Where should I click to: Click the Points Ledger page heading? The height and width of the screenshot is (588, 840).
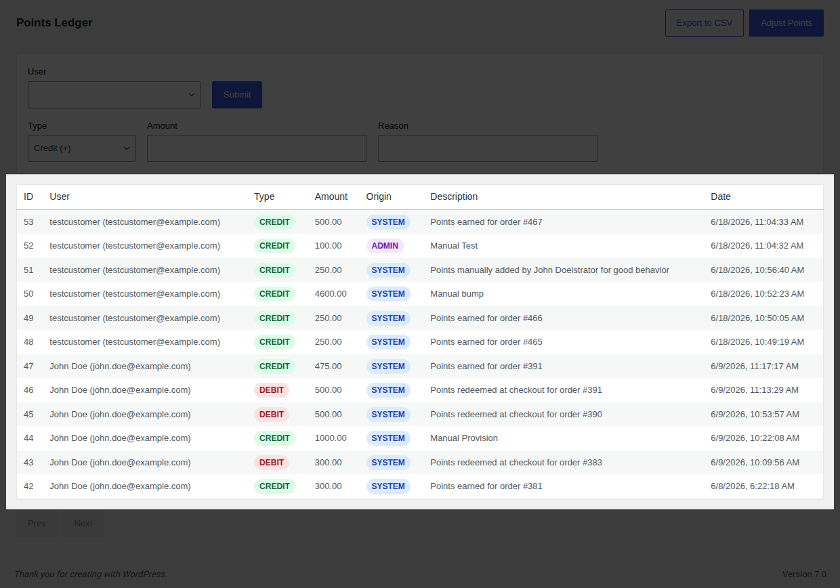[54, 22]
